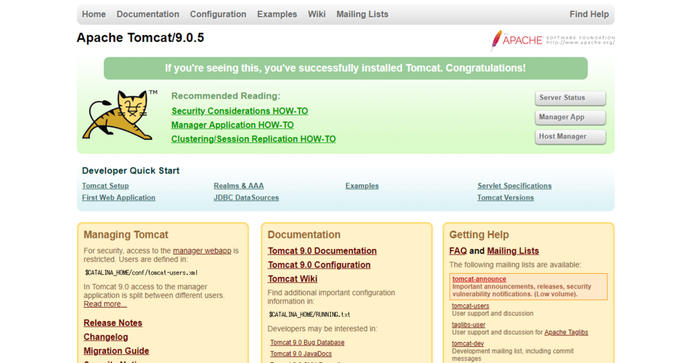Go to Home in the top navigation
This screenshot has height=363, width=691.
tap(94, 14)
